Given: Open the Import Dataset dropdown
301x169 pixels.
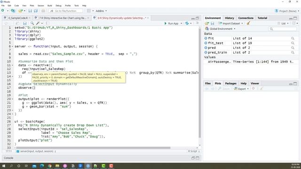Looking at the screenshot, I should click(x=230, y=23).
